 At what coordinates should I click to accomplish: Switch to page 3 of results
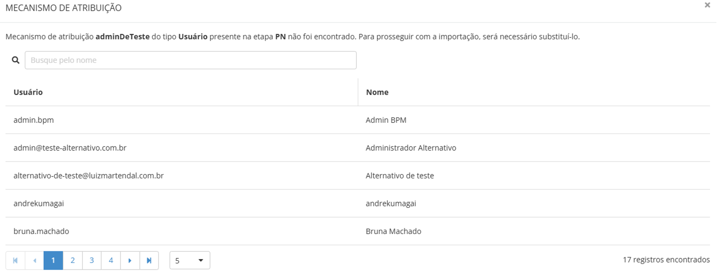[x=92, y=261]
